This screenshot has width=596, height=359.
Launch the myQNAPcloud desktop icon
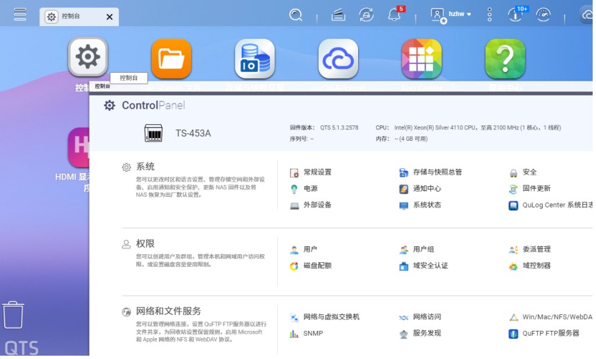[338, 59]
